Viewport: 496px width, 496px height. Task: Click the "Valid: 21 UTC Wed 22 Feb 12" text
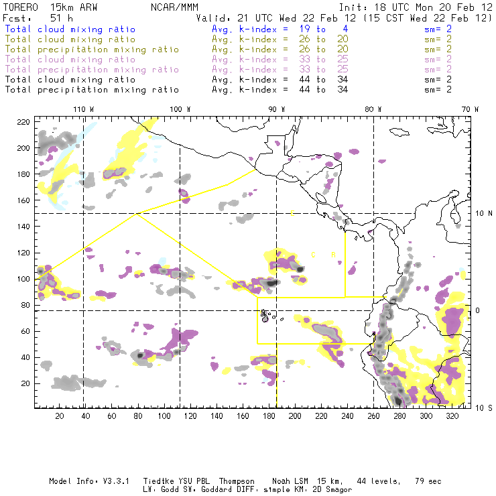276,18
